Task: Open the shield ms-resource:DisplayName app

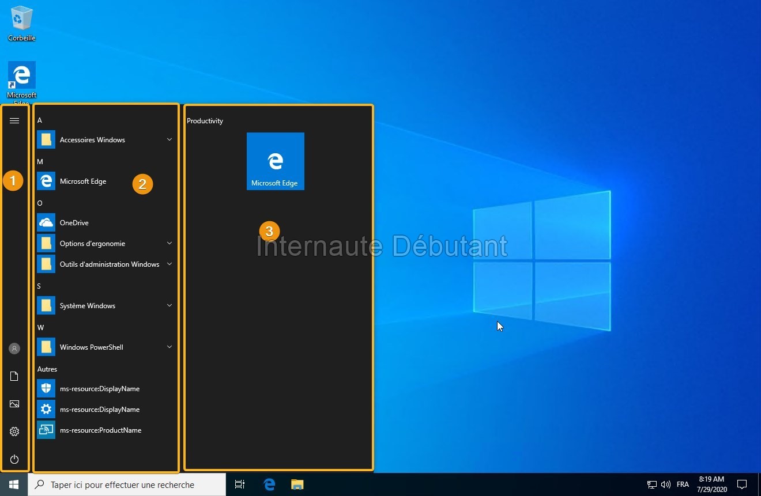Action: tap(105, 388)
